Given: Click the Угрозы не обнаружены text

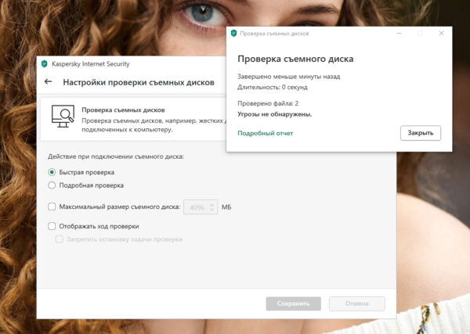Looking at the screenshot, I should point(275,114).
